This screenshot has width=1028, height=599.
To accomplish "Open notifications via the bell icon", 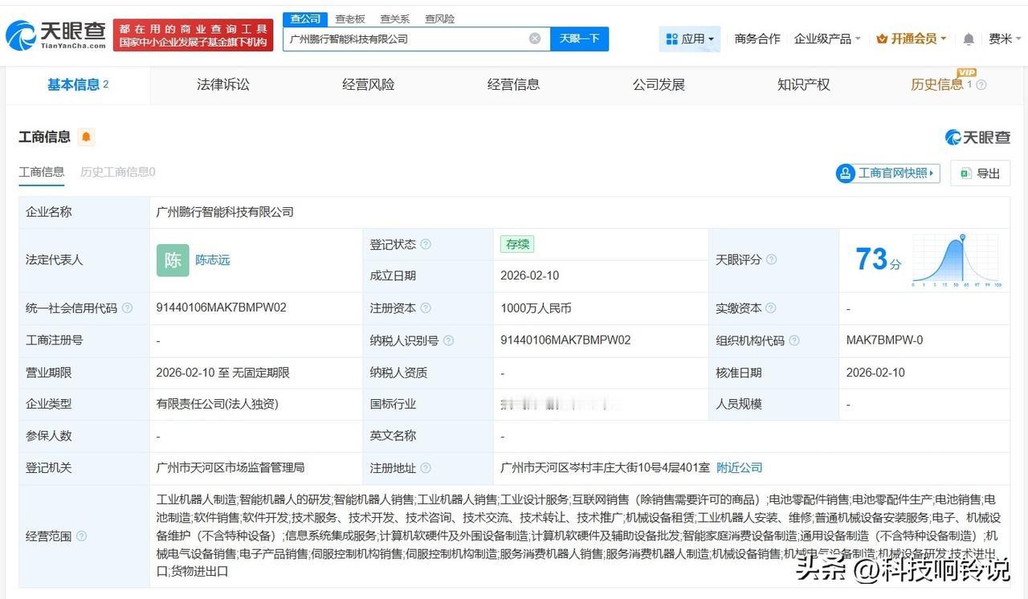I will pos(968,39).
